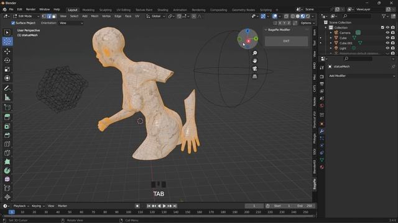This screenshot has height=223, width=398.
Task: Play the animation forward
Action: click(164, 206)
